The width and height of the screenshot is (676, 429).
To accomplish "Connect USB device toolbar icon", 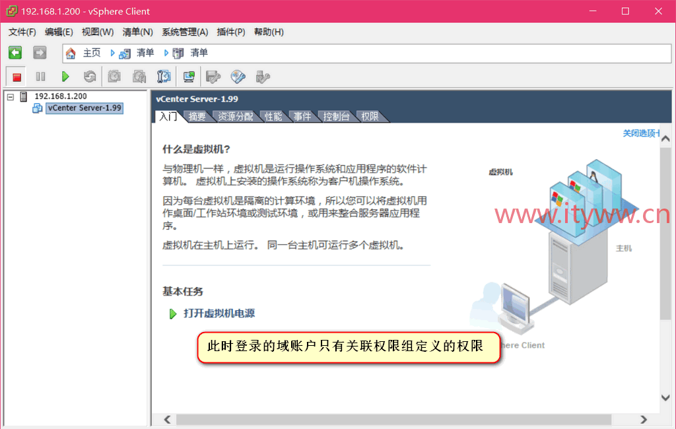I will tap(263, 77).
